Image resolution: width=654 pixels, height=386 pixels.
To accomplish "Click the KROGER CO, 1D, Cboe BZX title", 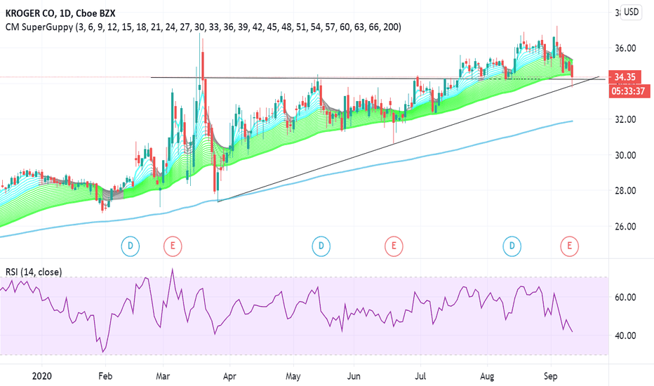I will [60, 13].
